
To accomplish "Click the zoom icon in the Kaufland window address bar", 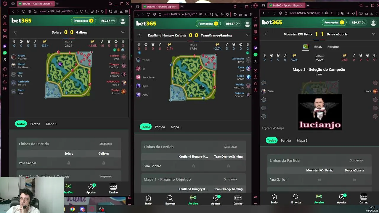I will coord(201,14).
